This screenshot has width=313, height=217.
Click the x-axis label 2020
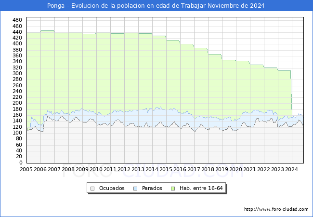pyautogui.click(x=236, y=169)
